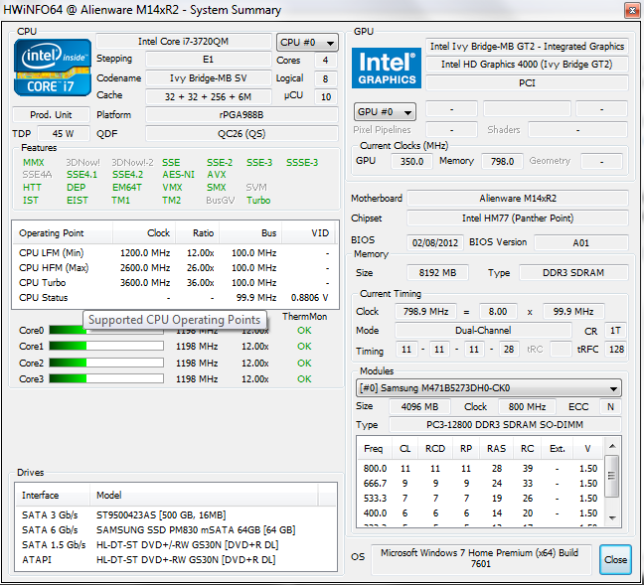Click the Intel Core i7 logo
Image resolution: width=644 pixels, height=585 pixels.
pos(53,68)
